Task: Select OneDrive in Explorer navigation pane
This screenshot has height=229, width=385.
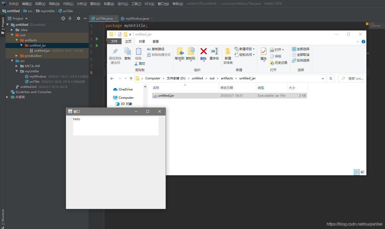Action: coord(123,89)
